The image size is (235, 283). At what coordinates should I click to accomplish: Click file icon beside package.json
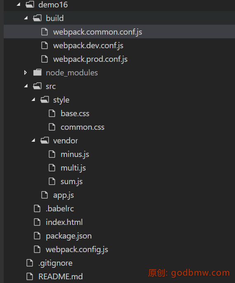coord(37,236)
